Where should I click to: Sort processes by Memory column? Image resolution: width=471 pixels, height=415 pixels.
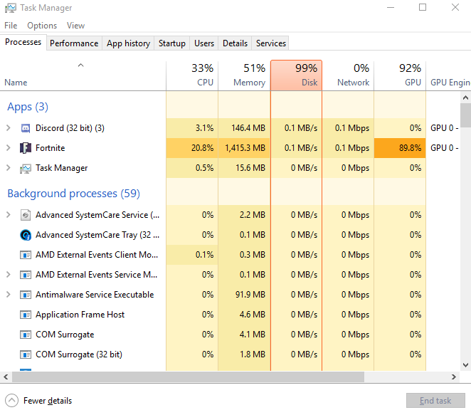pos(244,75)
